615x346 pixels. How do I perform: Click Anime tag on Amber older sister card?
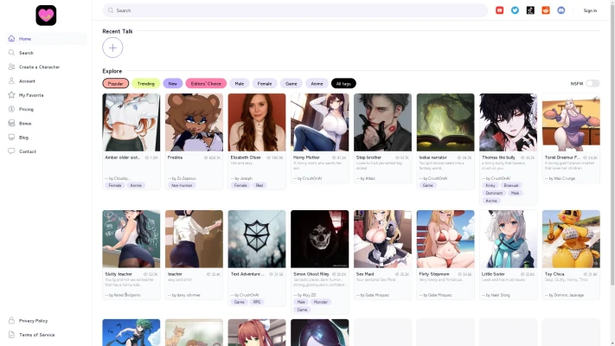click(x=136, y=186)
